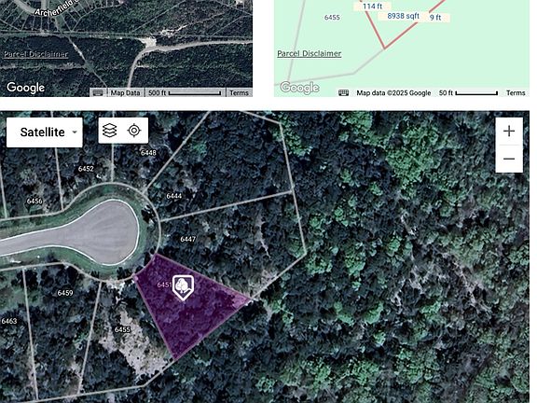Click Terms link on right map

[516, 93]
